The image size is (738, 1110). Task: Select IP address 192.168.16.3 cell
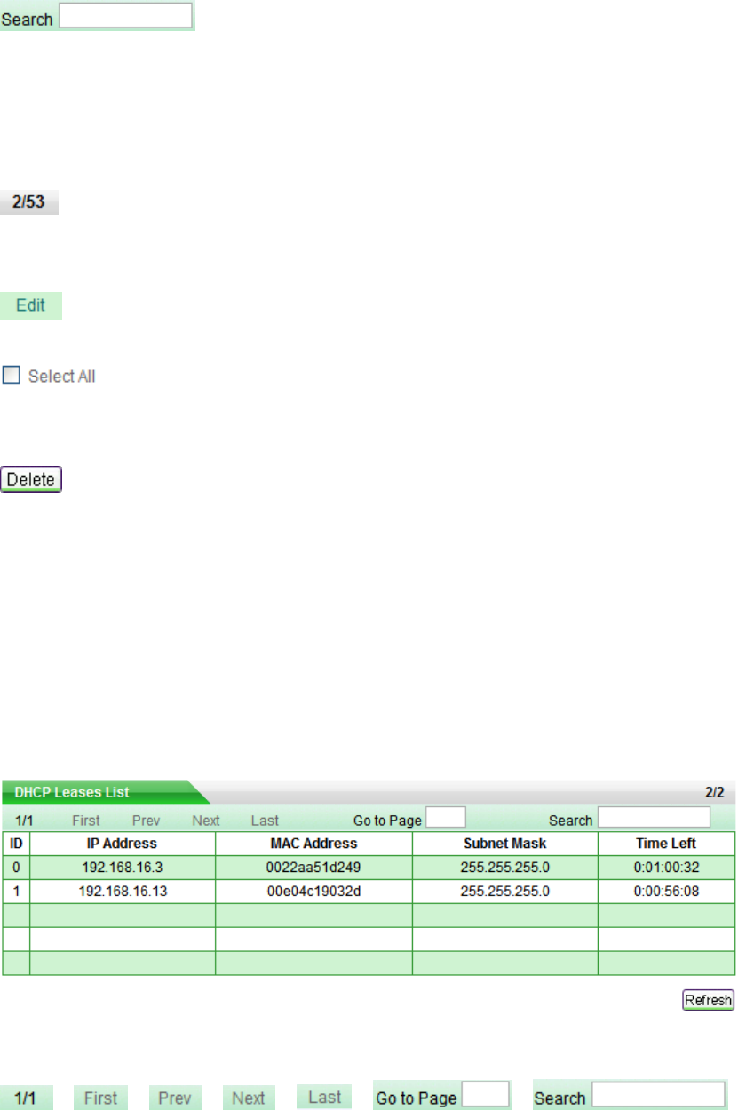click(123, 868)
